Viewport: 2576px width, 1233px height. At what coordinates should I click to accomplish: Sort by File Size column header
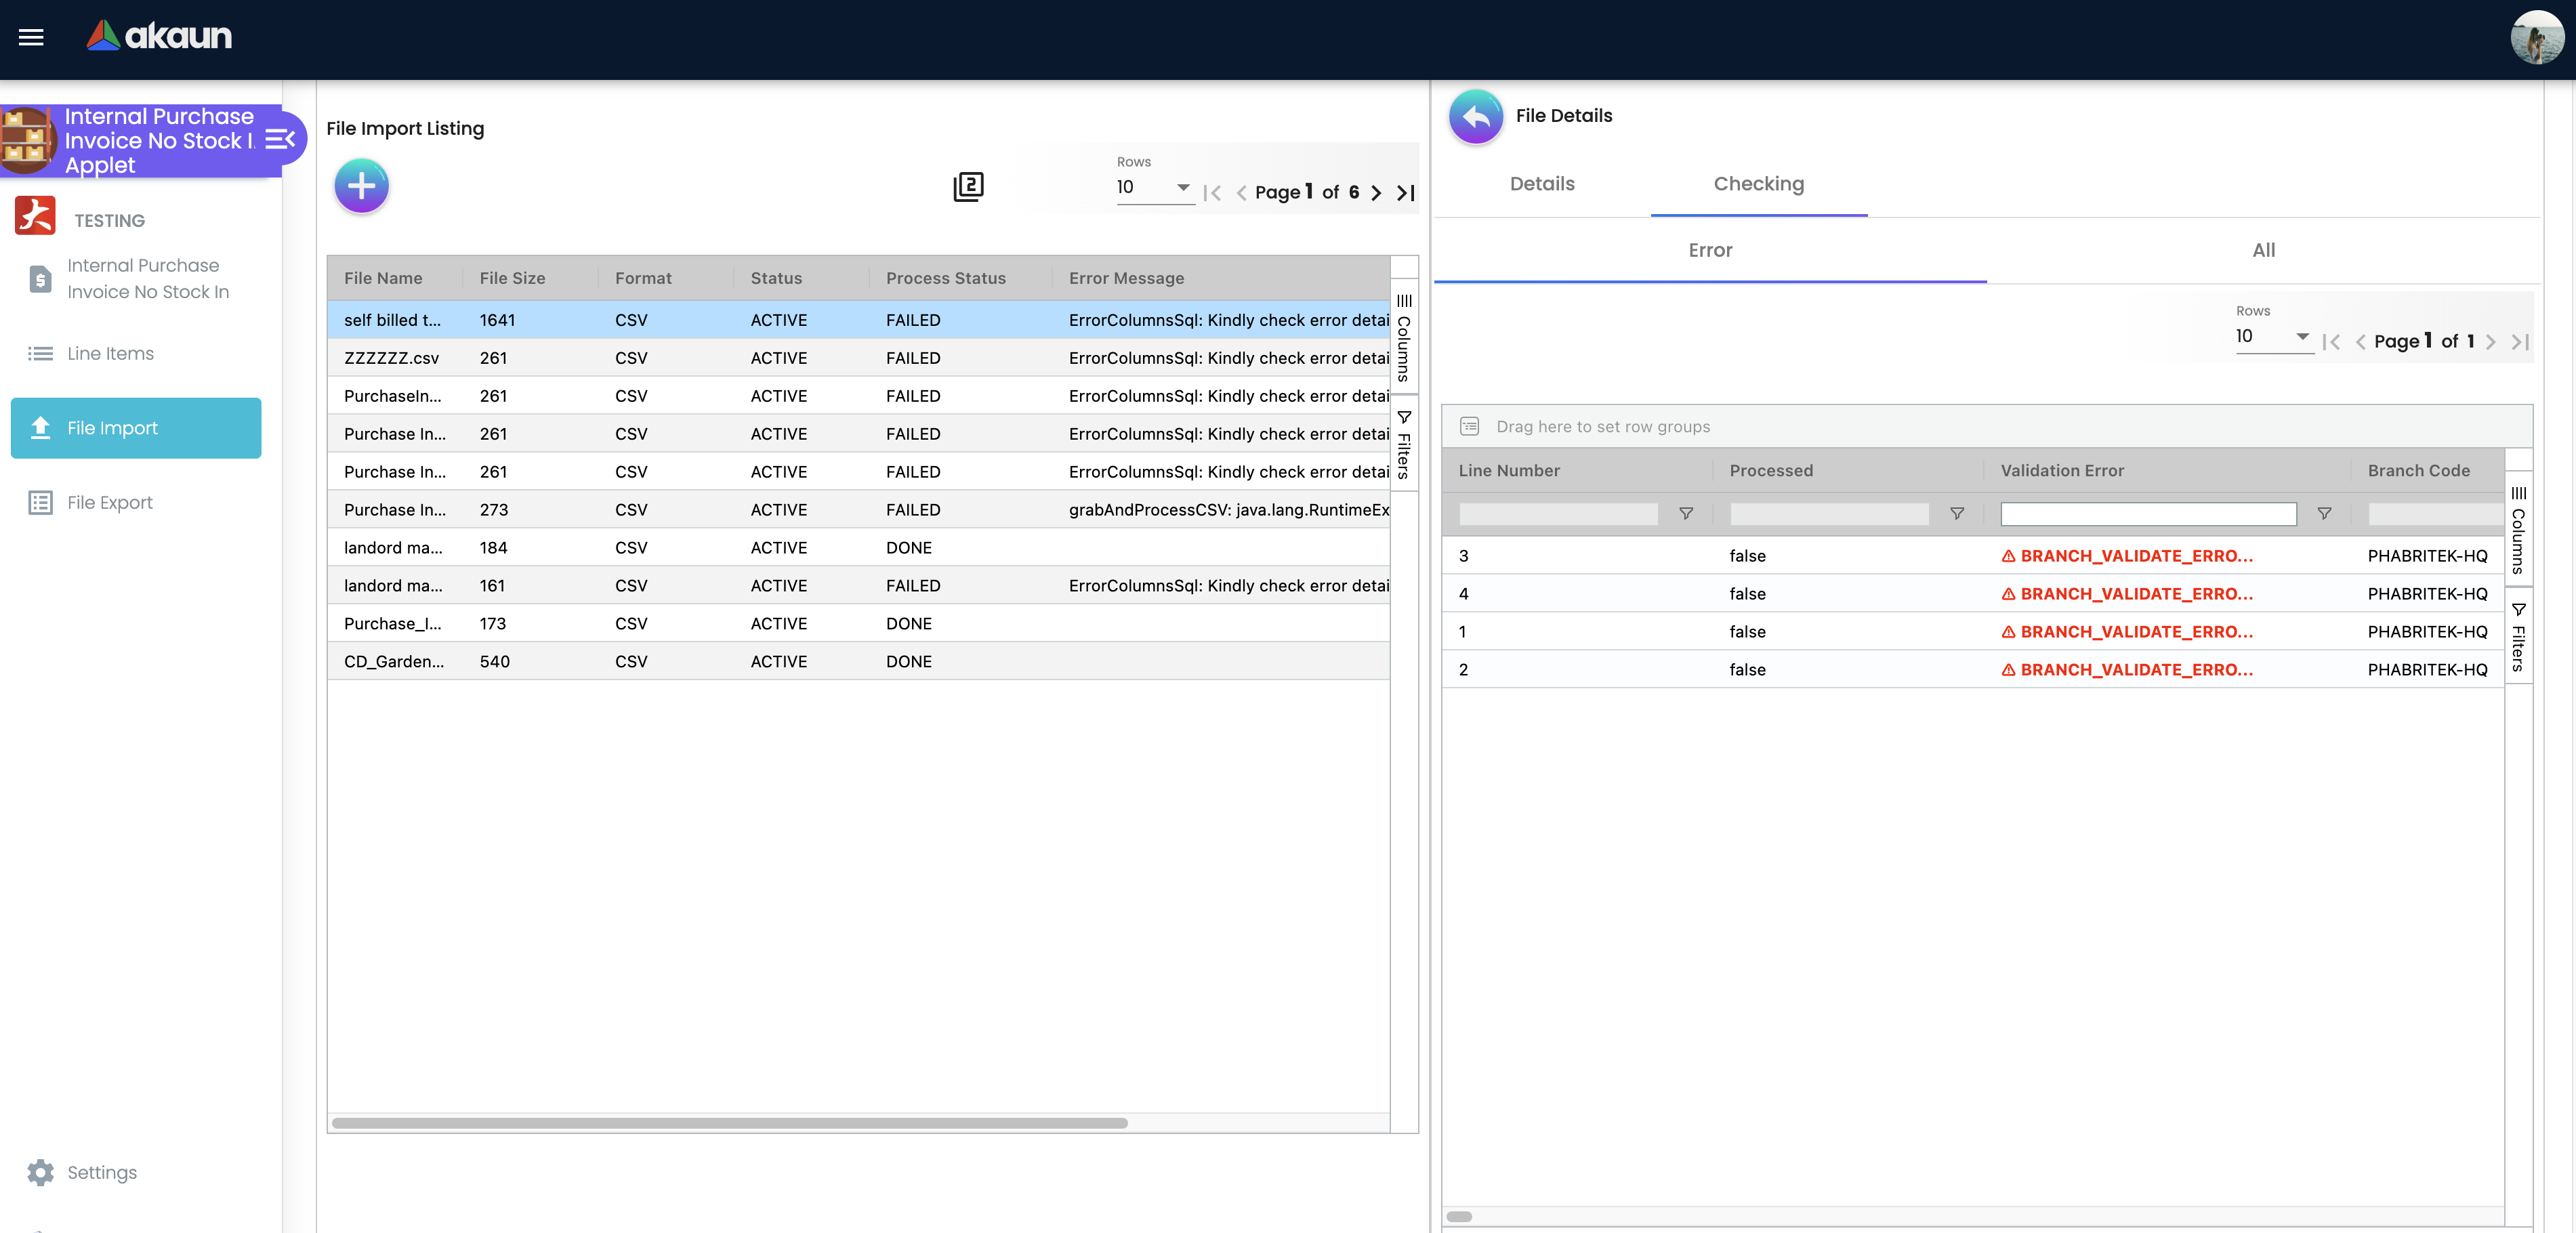coord(512,279)
